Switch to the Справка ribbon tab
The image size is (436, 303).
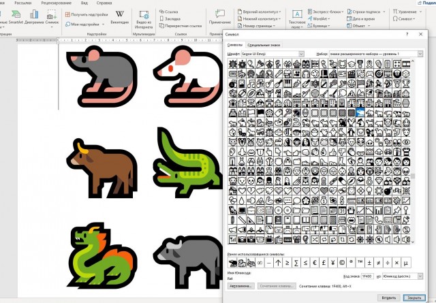point(104,3)
